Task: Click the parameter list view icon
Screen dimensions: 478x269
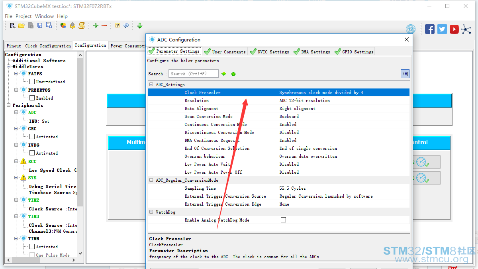Action: click(x=405, y=74)
